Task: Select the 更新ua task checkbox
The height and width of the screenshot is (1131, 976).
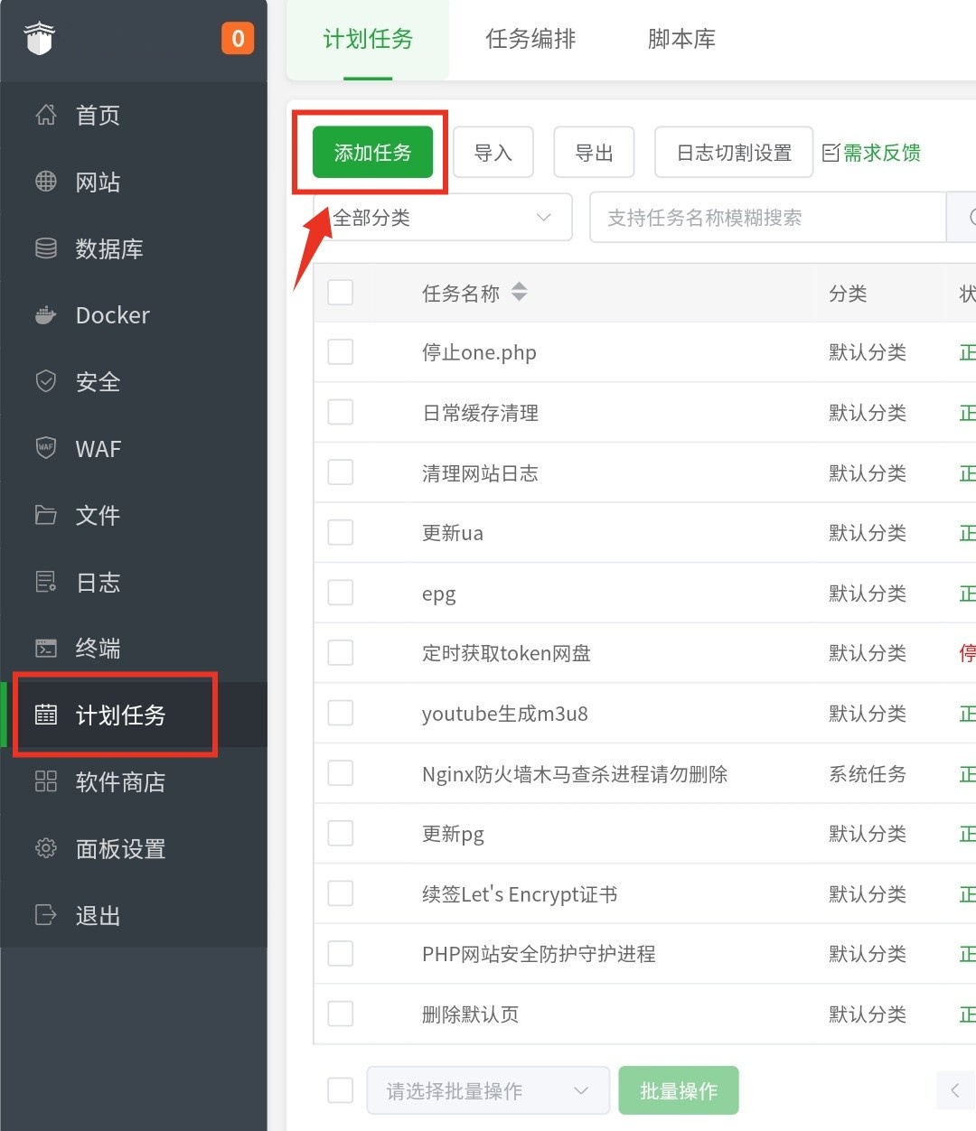Action: coord(341,532)
